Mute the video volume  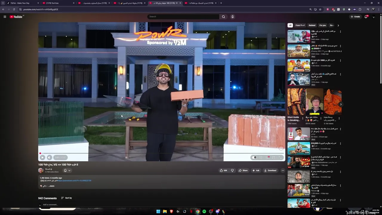[50, 157]
